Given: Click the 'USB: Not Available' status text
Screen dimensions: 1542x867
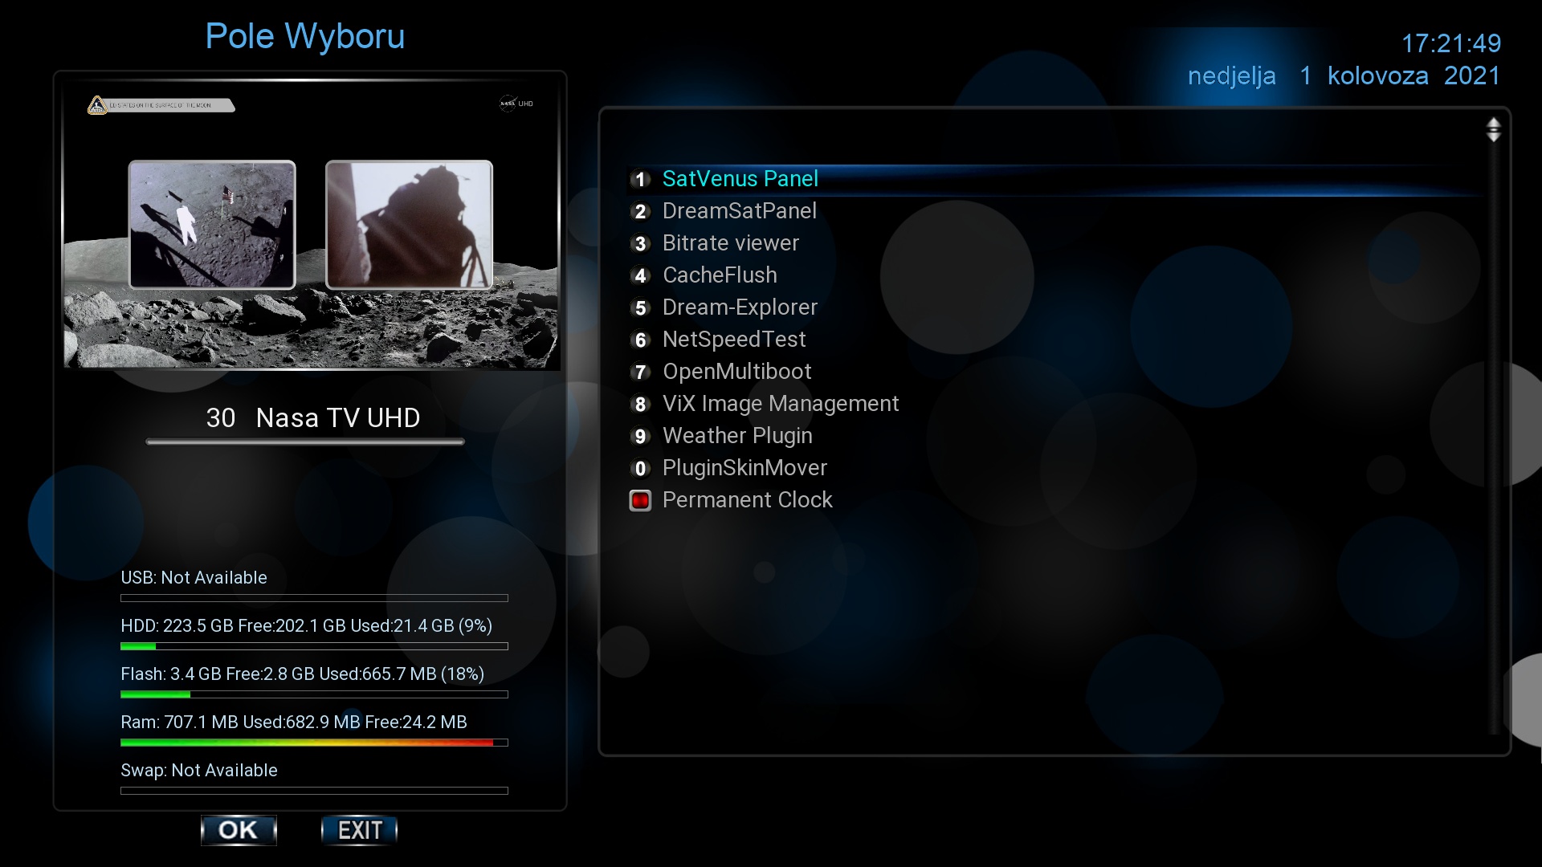Looking at the screenshot, I should point(194,578).
